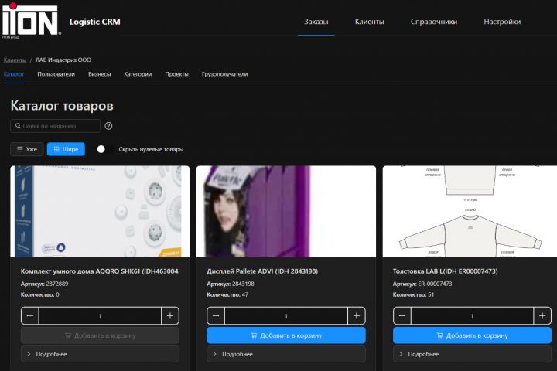Viewport: 557px width, 371px height.
Task: Increase quantity for Комплект умного дома
Action: point(170,315)
